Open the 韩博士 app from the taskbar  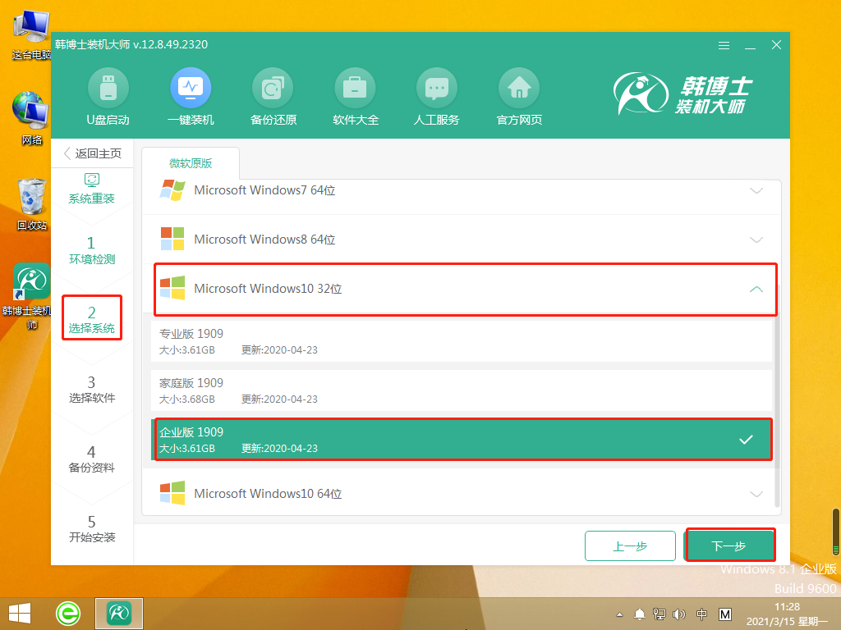(118, 613)
